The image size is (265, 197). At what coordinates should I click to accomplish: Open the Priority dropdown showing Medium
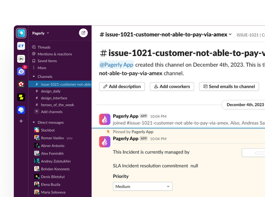coord(143,186)
